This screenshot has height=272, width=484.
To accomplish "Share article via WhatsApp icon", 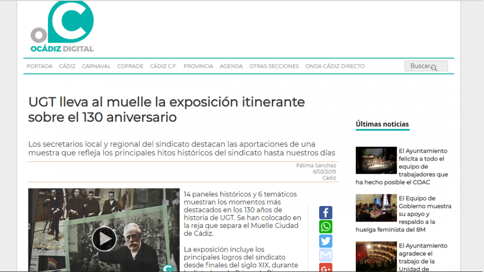I will [x=326, y=227].
